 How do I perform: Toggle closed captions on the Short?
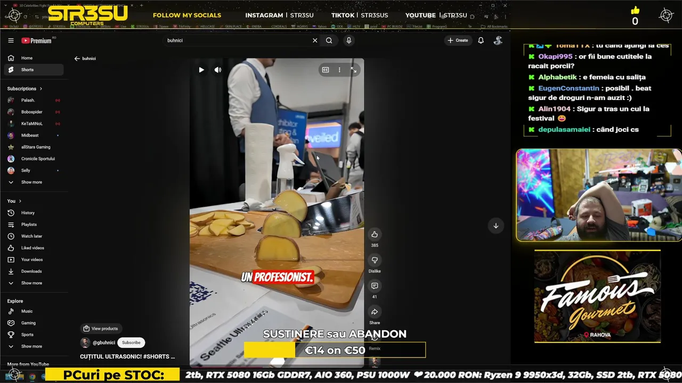326,70
